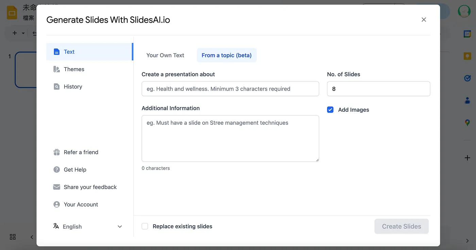This screenshot has height=250, width=476.
Task: Open Google Contacts side panel icon
Action: pyautogui.click(x=468, y=100)
